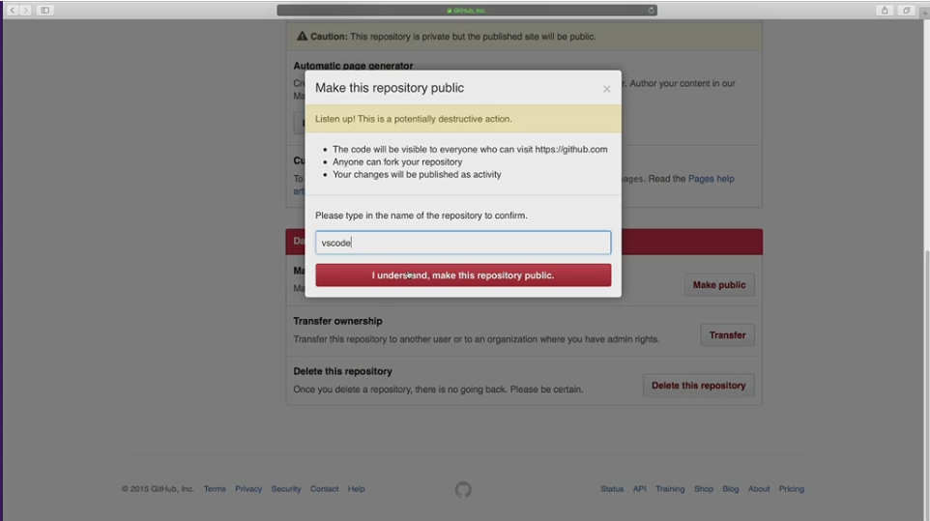Toggle the Safari sidebar button
This screenshot has height=521, width=930.
(x=45, y=10)
